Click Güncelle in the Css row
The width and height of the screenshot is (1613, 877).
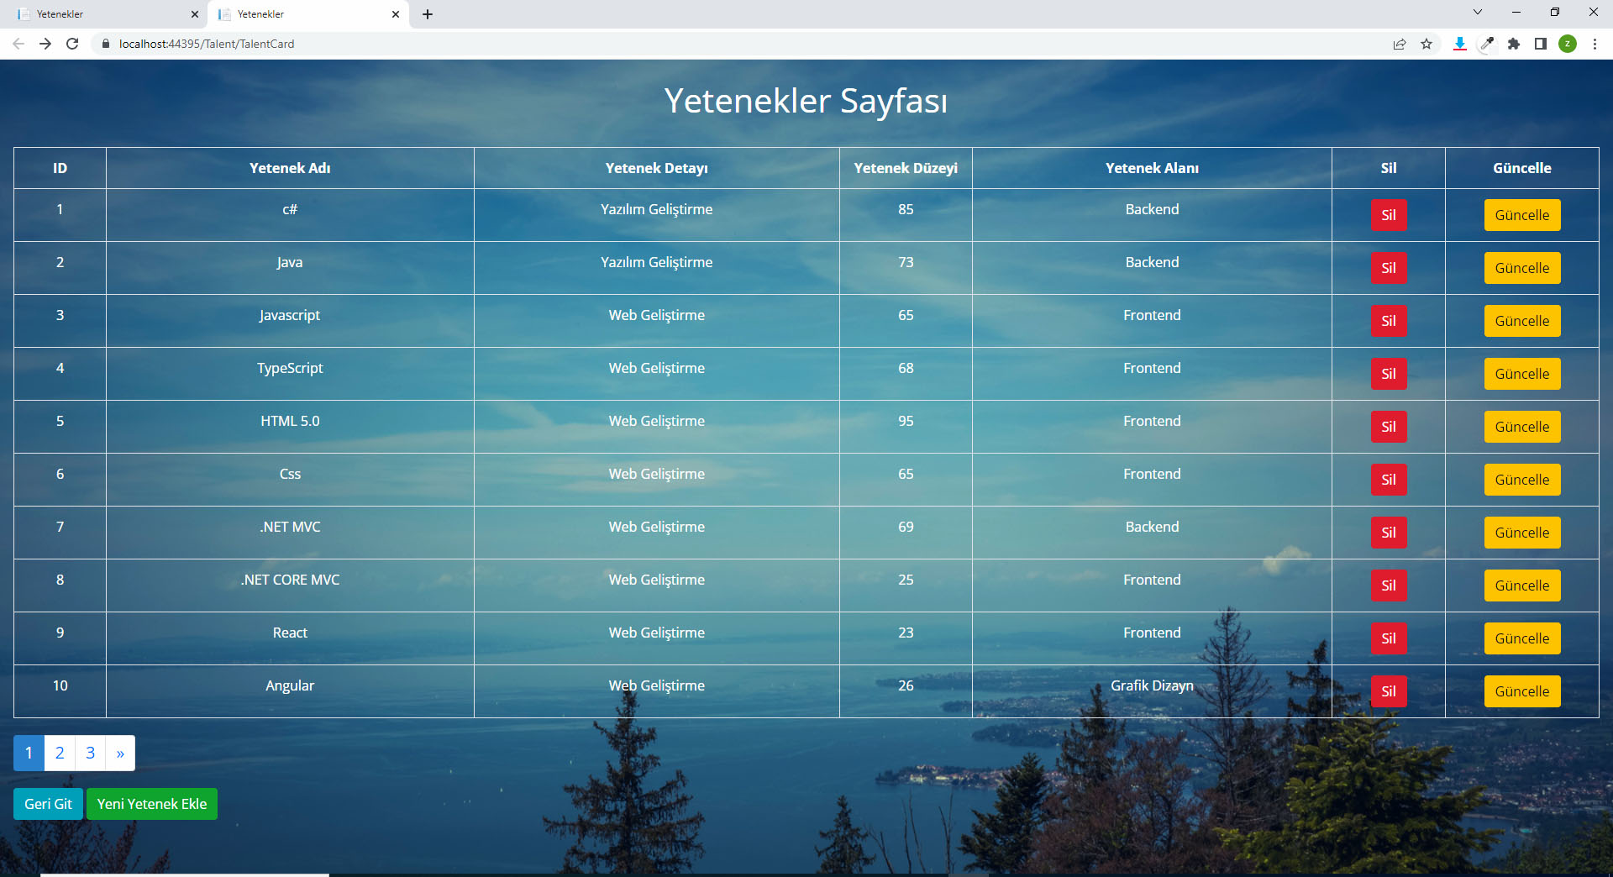click(1522, 480)
